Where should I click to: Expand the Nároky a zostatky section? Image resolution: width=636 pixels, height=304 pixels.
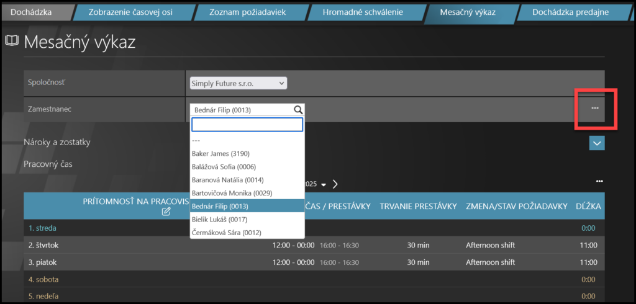point(596,143)
